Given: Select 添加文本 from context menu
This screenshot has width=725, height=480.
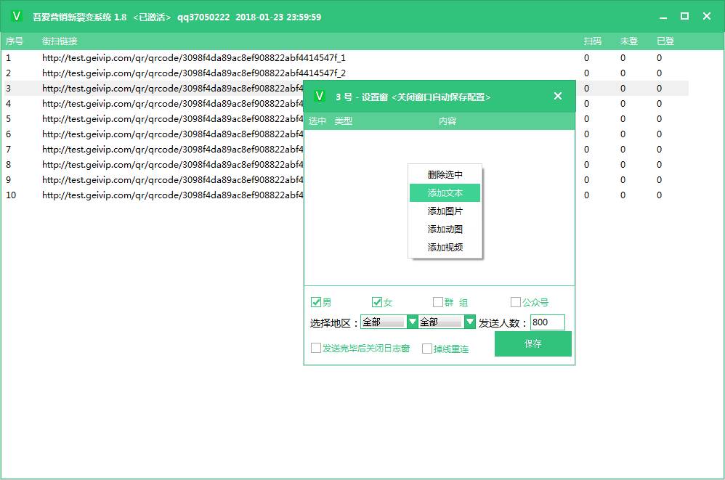Looking at the screenshot, I should pos(445,193).
